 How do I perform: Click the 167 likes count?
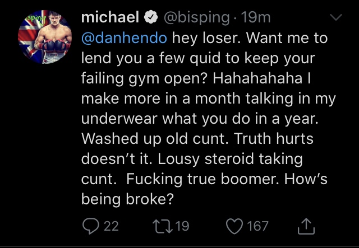click(x=257, y=226)
